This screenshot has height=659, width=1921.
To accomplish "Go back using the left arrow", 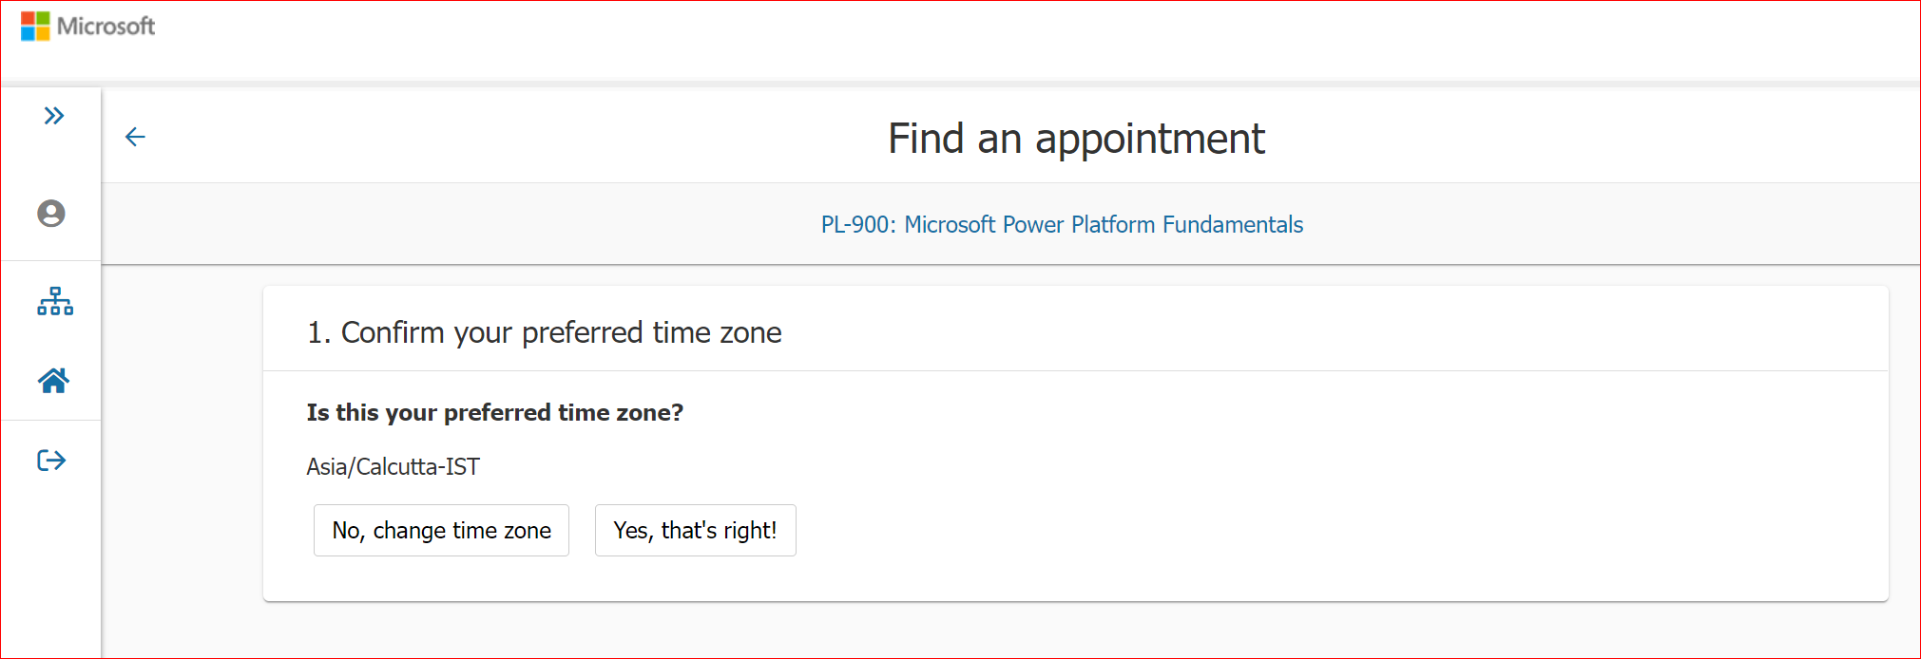I will [135, 138].
